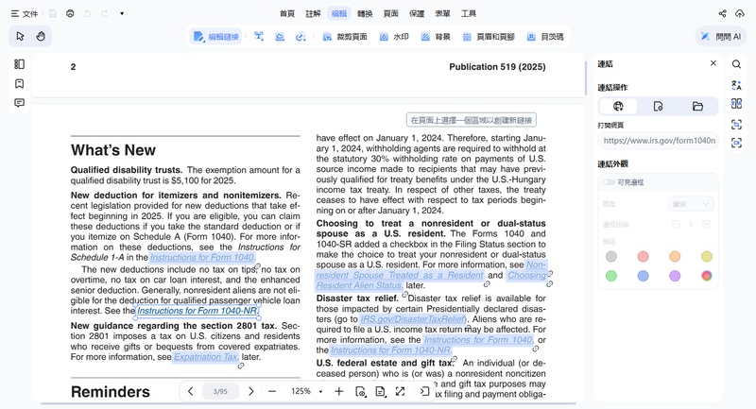Click the 水印 watermark tool
Screen dimensions: 756x409
tap(394, 37)
